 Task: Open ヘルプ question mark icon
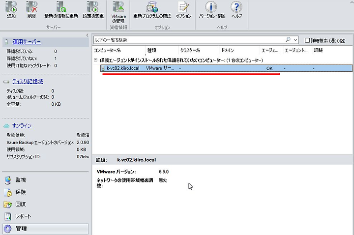[x=236, y=7]
